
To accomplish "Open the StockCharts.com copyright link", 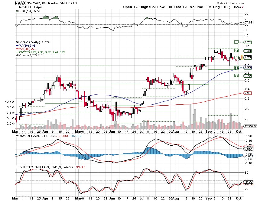I will 230,3.
